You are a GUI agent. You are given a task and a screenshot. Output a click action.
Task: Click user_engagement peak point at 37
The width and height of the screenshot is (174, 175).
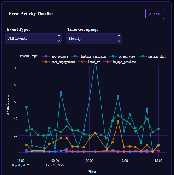pos(118,121)
